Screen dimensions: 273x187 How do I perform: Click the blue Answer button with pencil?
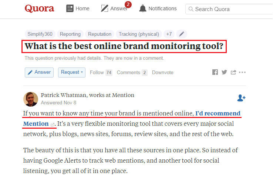coord(39,72)
